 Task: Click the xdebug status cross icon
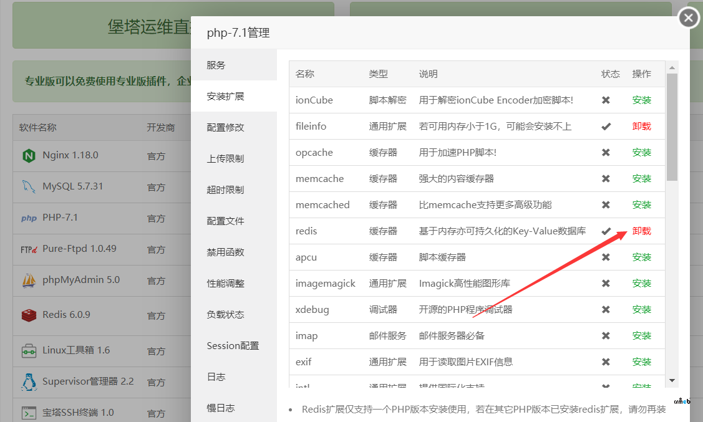pos(606,310)
